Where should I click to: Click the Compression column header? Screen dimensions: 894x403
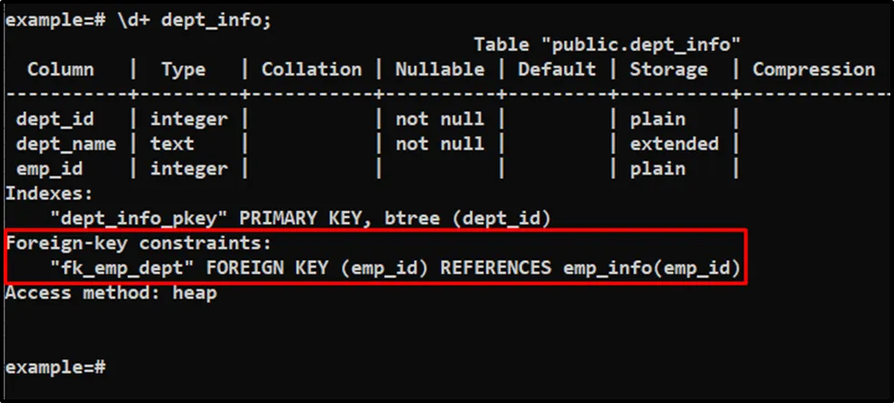coord(813,69)
